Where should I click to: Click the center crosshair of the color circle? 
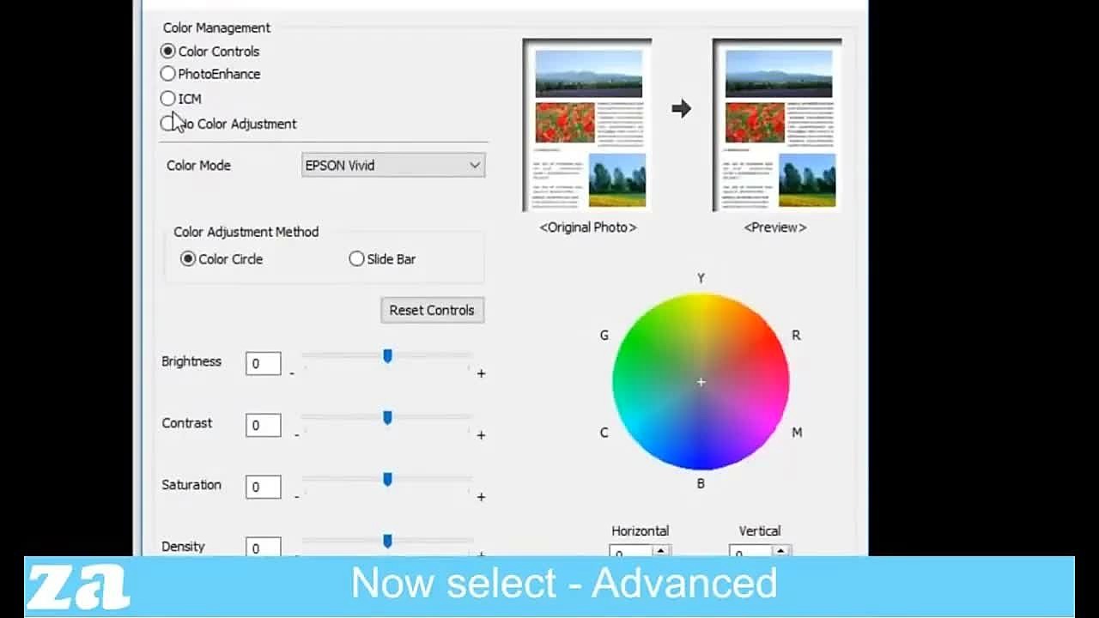point(701,382)
